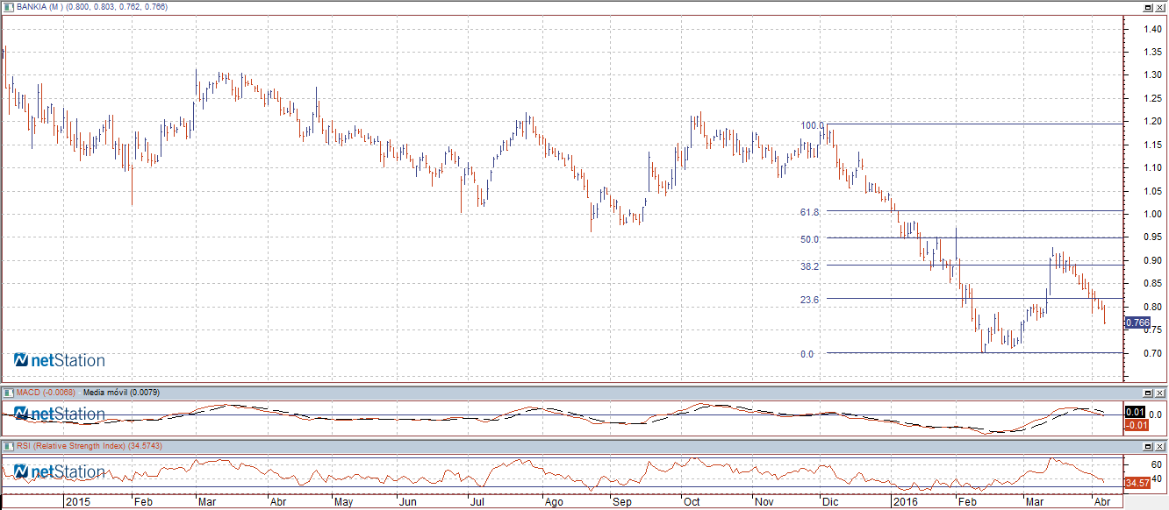
Task: Close the BANKIA price chart panel
Action: [1160, 7]
